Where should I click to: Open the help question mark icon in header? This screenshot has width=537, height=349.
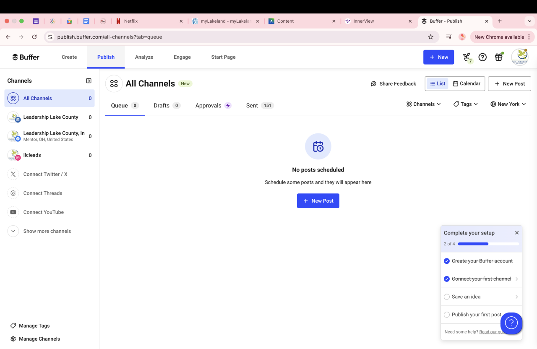pyautogui.click(x=482, y=57)
